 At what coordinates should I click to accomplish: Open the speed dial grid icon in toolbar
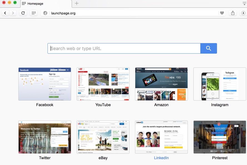tap(33, 13)
